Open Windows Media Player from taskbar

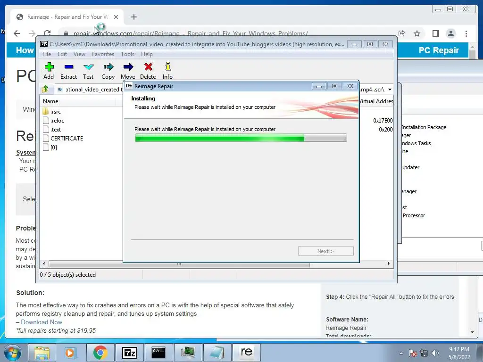(x=70, y=353)
